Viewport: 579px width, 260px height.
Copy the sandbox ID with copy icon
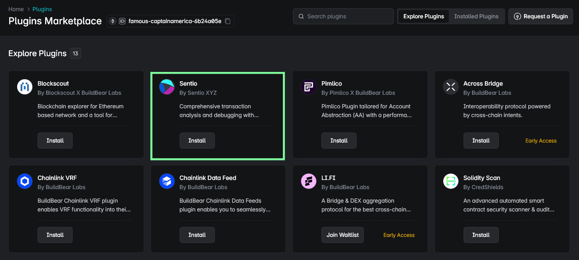(x=228, y=21)
